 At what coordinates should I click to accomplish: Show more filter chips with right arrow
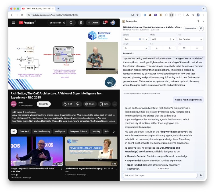click(114, 131)
